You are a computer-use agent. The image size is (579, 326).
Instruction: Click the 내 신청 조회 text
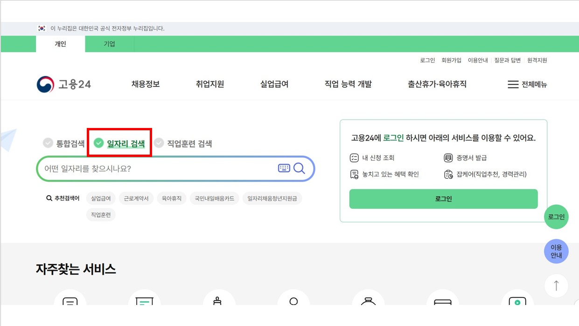pyautogui.click(x=378, y=158)
